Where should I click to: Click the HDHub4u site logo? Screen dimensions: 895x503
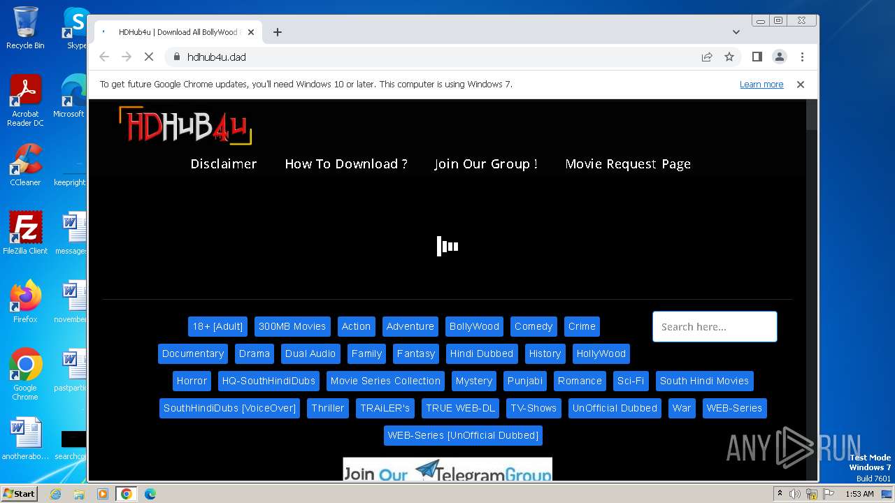185,125
